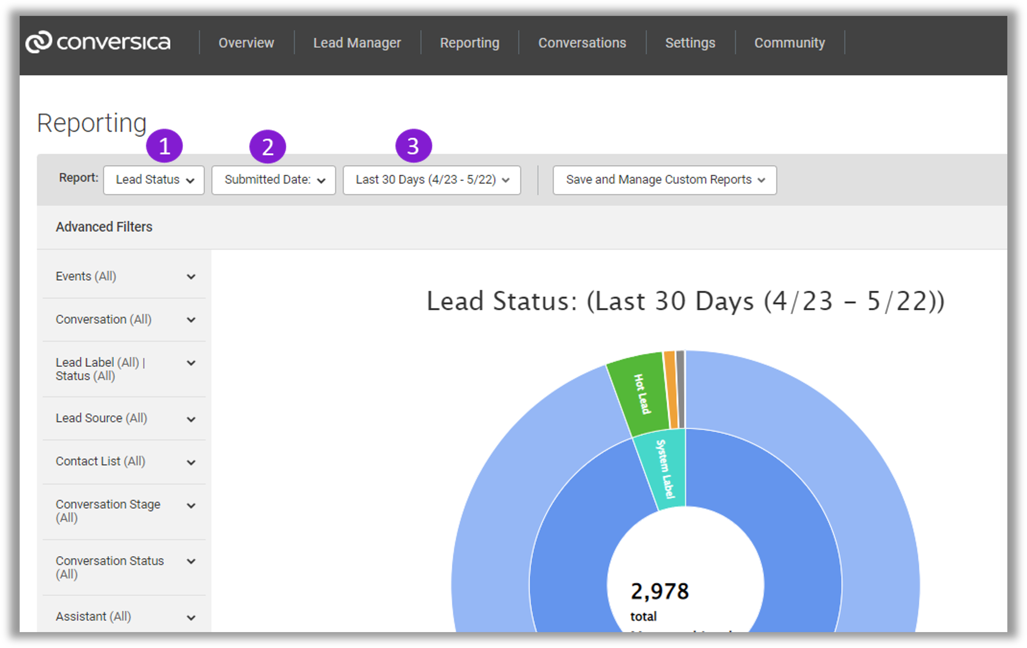Click the Reporting page heading
The width and height of the screenshot is (1027, 648).
point(92,123)
